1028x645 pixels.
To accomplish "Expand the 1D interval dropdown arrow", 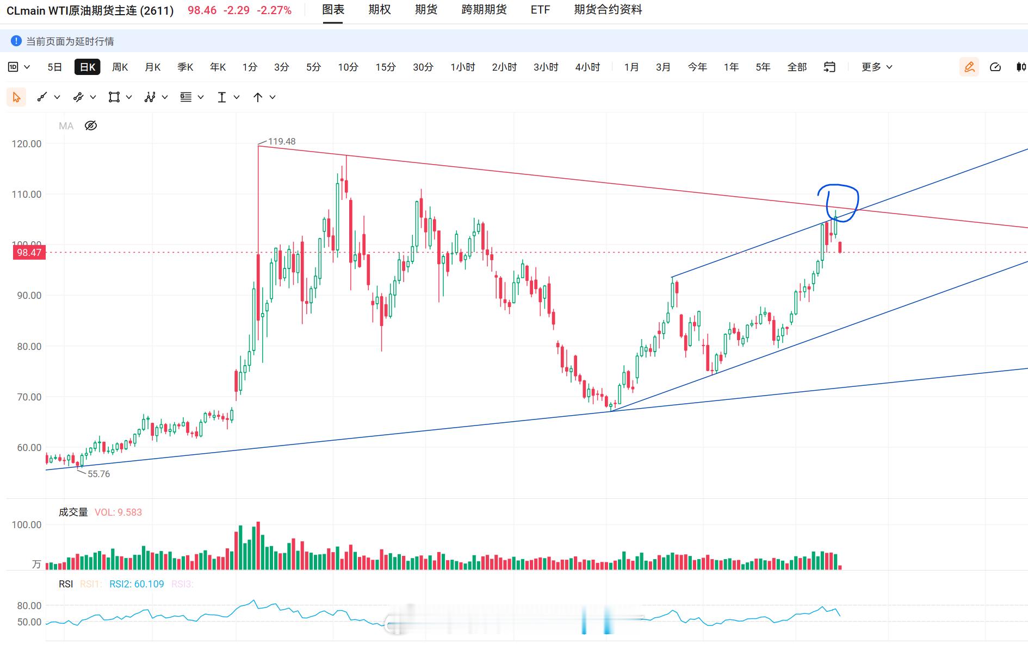I will (x=27, y=67).
